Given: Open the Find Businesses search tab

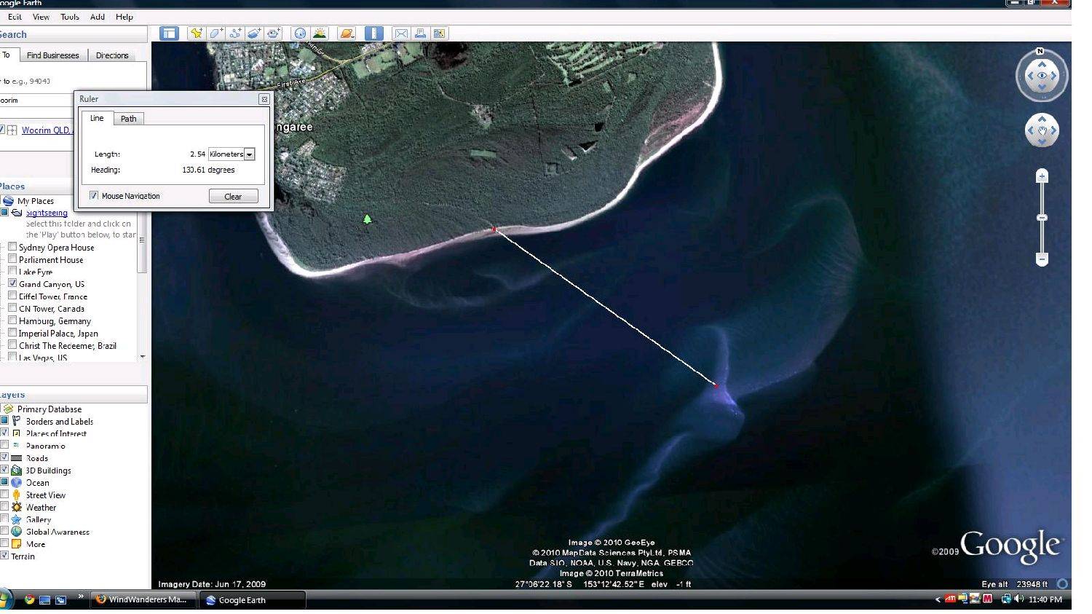Looking at the screenshot, I should click(52, 55).
